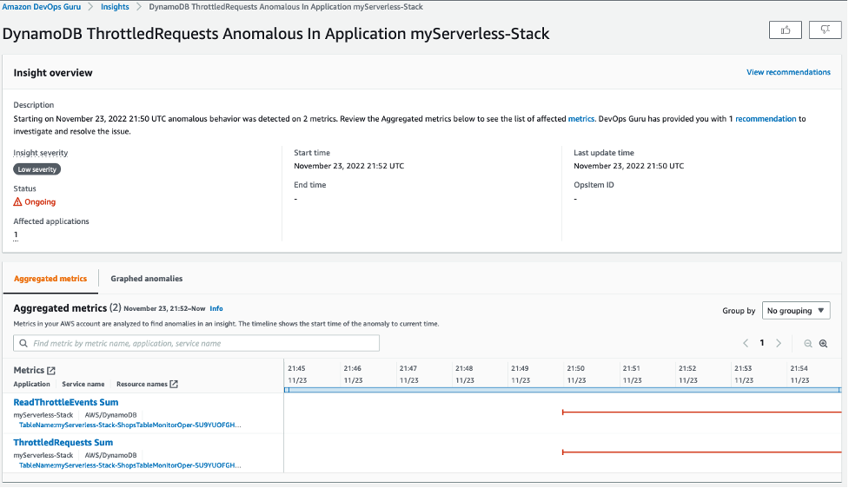The height and width of the screenshot is (488, 849).
Task: Click the Service name column header
Action: [x=83, y=384]
